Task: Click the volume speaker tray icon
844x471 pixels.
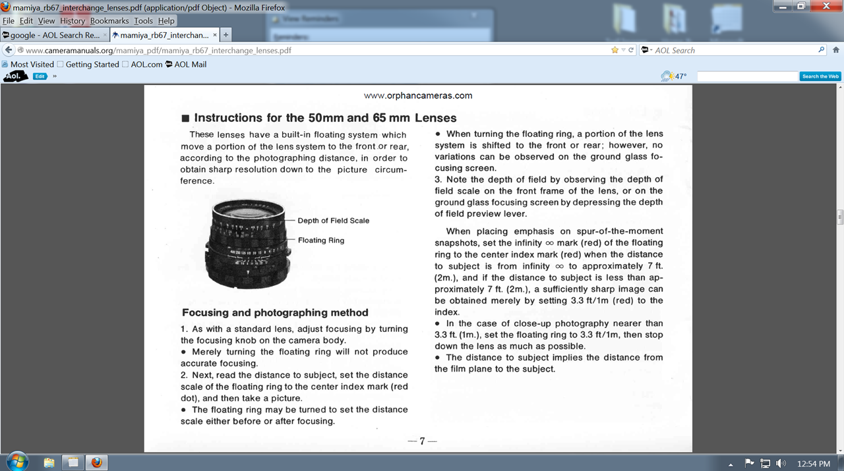Action: click(x=781, y=463)
